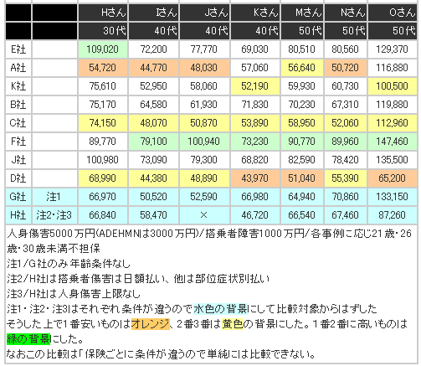Select the E社 row label

pos(18,49)
